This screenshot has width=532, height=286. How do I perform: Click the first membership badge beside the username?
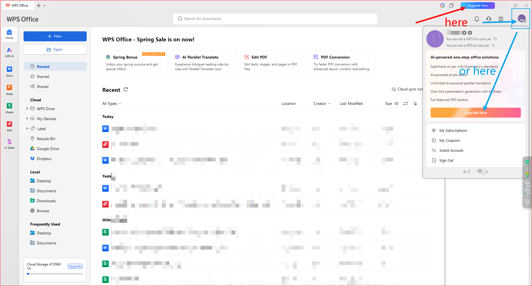pos(464,33)
